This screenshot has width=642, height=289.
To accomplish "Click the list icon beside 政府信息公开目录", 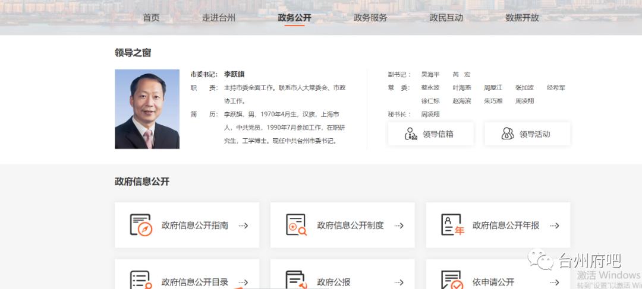I will click(141, 280).
